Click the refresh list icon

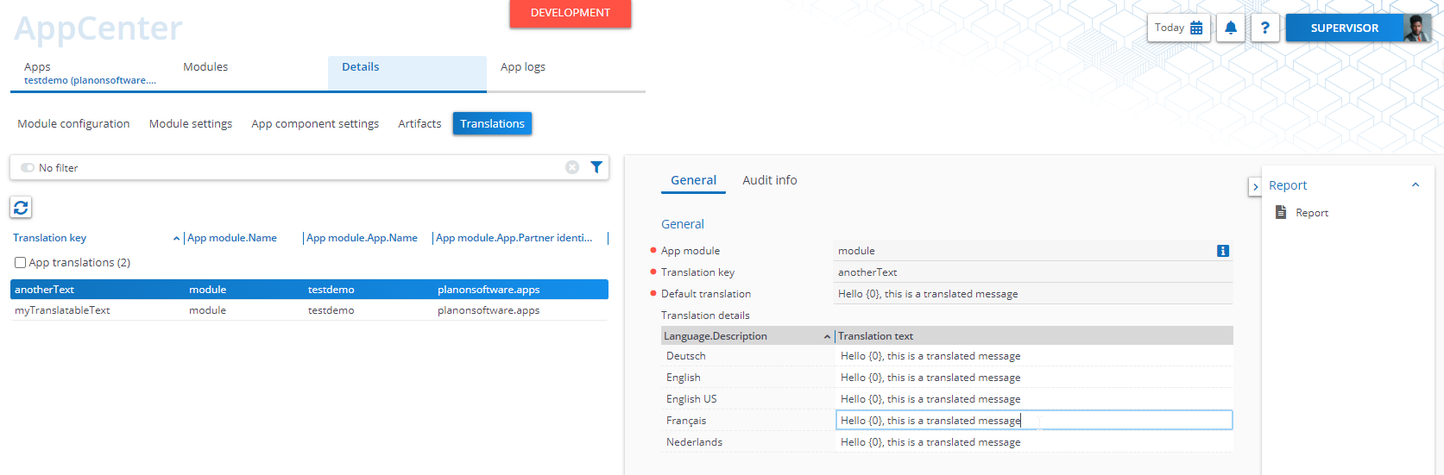pos(21,207)
